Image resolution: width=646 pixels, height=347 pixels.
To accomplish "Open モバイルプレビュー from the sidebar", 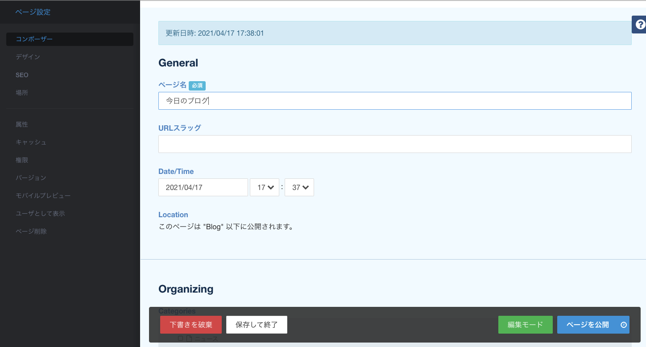I will 43,196.
